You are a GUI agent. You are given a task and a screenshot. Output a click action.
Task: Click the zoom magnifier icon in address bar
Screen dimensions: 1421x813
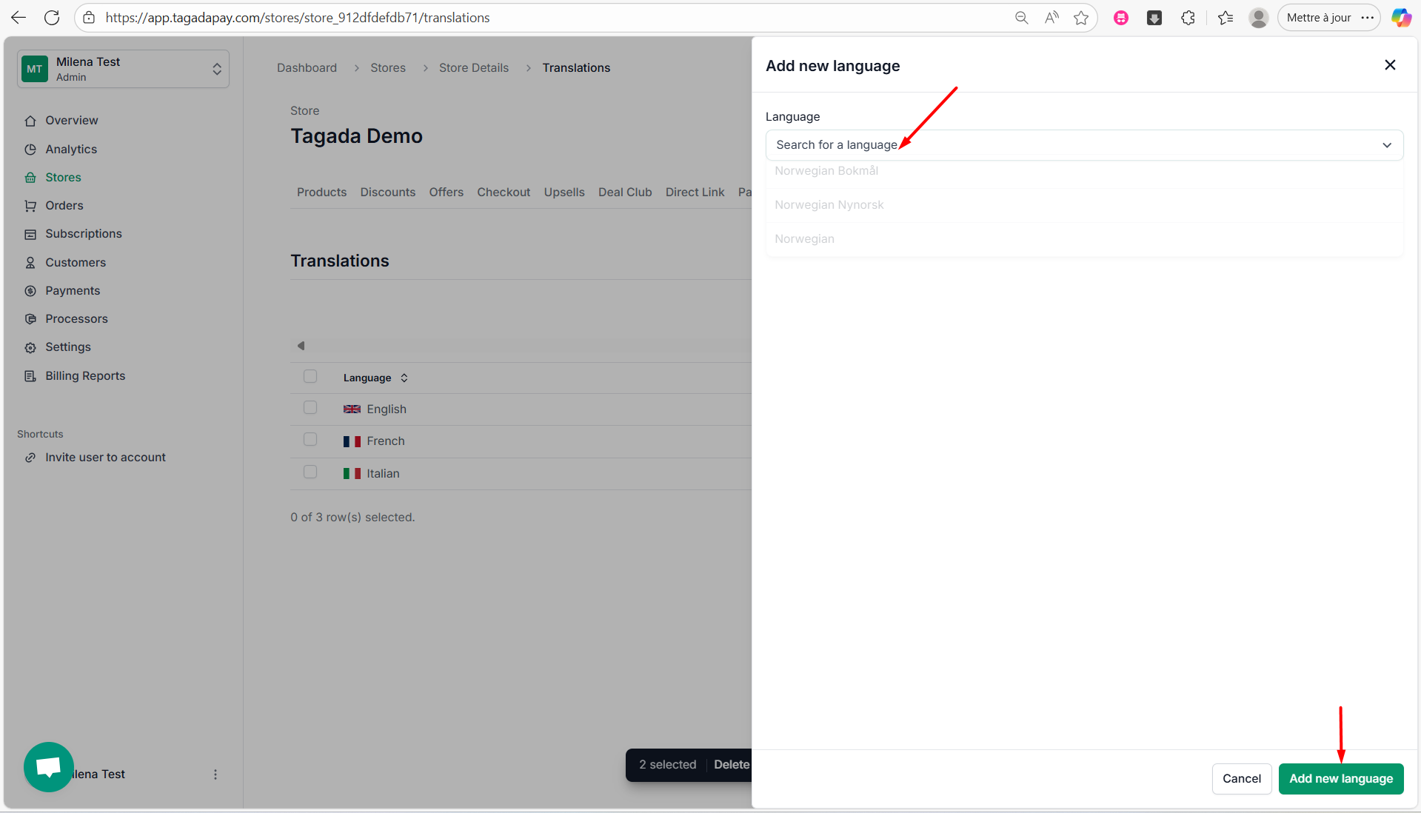1021,18
